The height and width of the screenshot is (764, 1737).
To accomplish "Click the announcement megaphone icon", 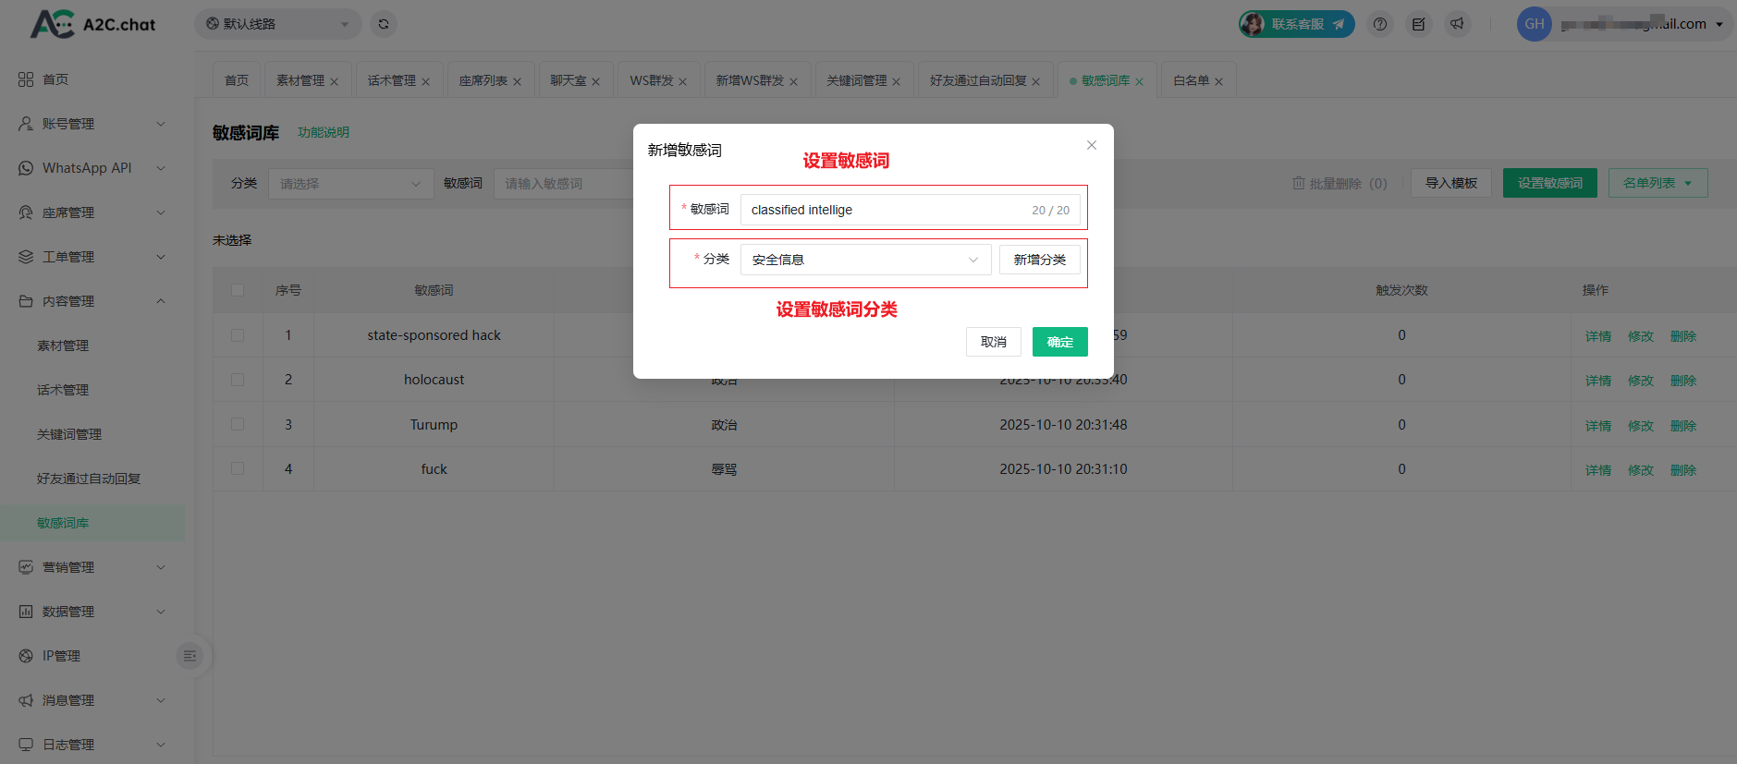I will [1457, 24].
